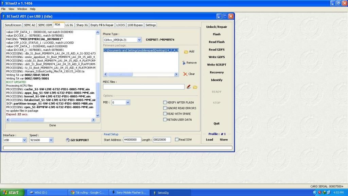Open Win2 (D:) taskbar item
The image size is (348, 196).
(47, 193)
